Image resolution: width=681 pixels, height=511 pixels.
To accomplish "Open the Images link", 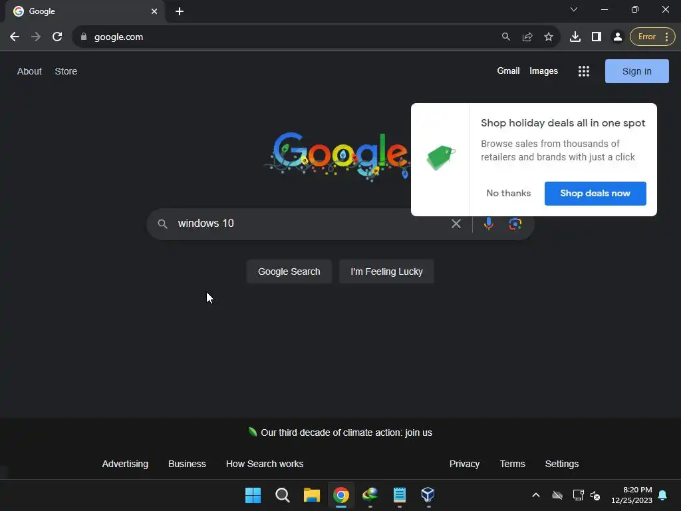I will [543, 71].
